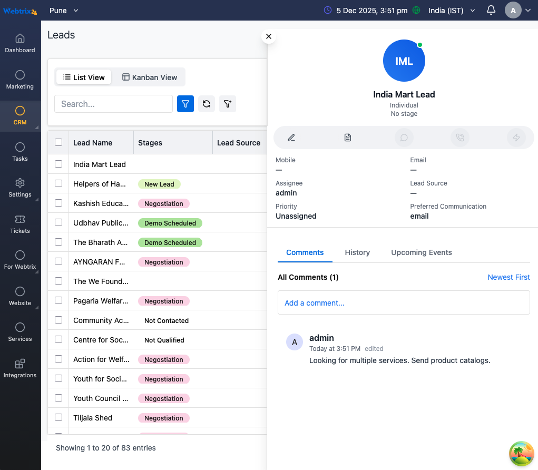The width and height of the screenshot is (538, 470).
Task: Open the document notes icon in lead panel
Action: pos(348,138)
